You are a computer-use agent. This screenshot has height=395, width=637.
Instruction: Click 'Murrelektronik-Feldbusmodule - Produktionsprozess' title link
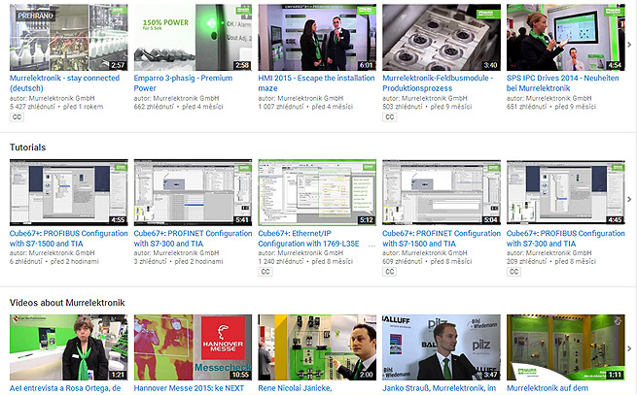pos(438,82)
